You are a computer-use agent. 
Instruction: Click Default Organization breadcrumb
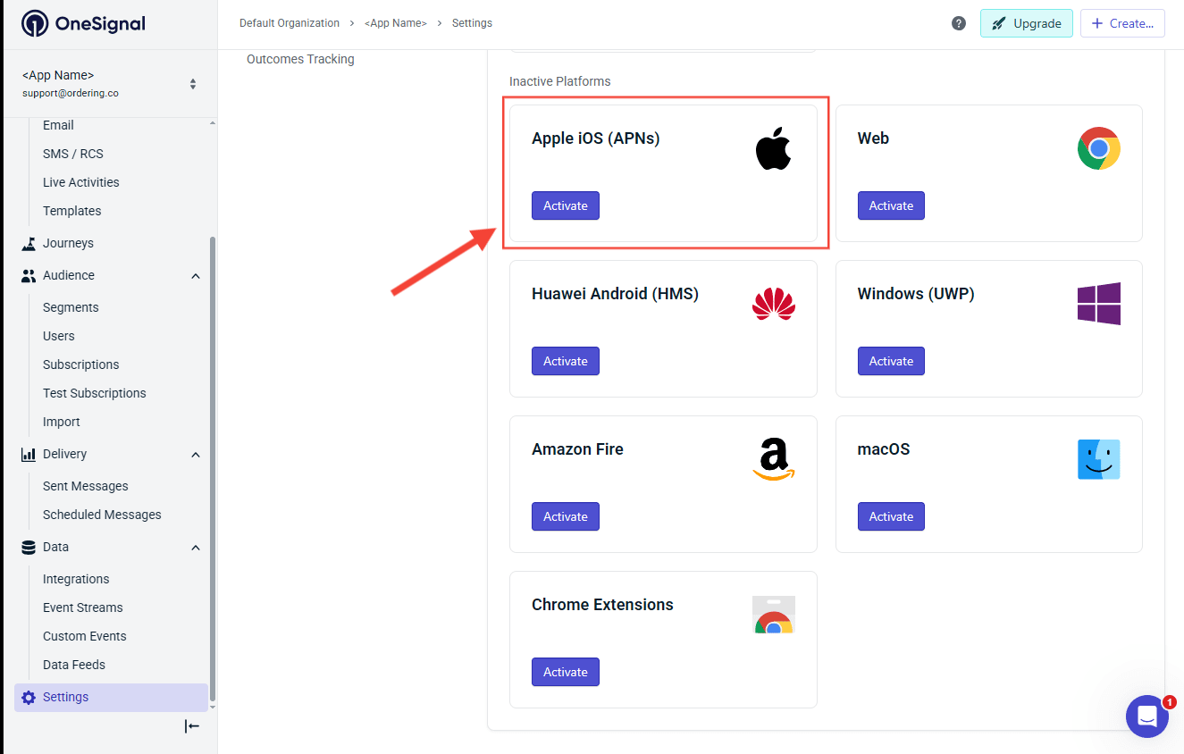pos(290,23)
